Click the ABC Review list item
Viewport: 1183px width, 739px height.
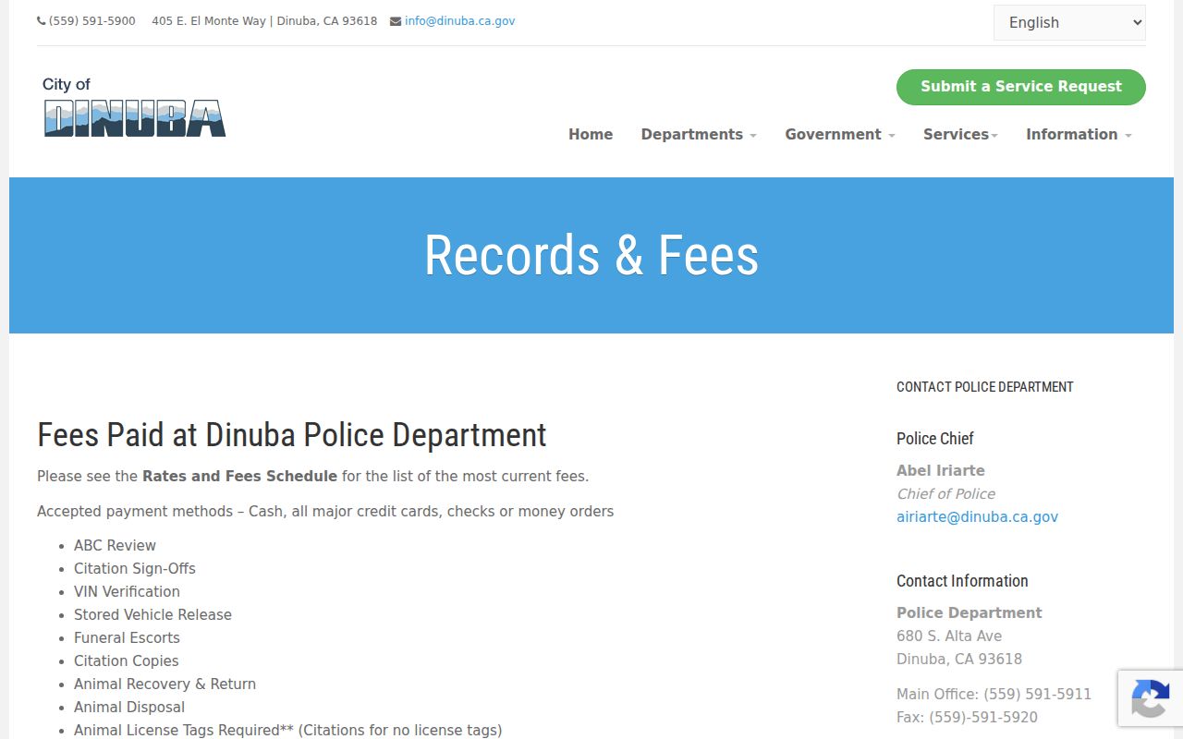point(115,546)
